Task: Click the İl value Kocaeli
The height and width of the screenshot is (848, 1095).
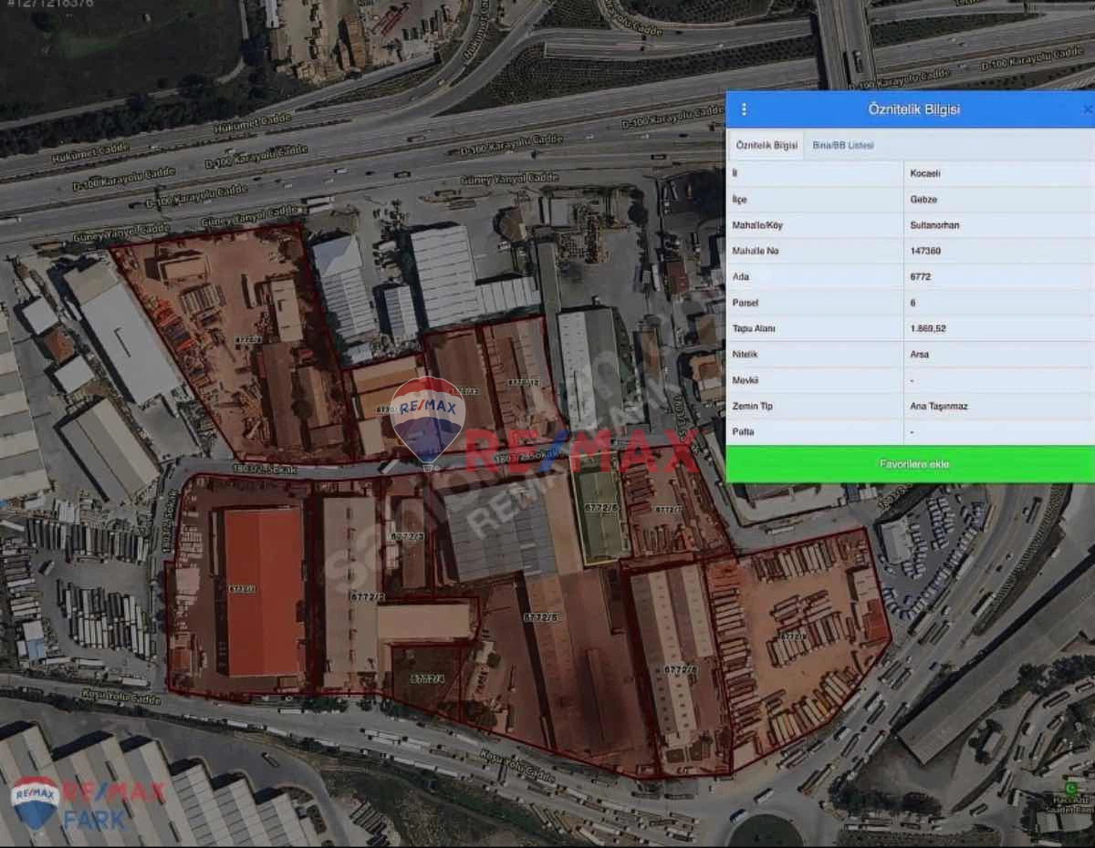Action: (x=925, y=173)
